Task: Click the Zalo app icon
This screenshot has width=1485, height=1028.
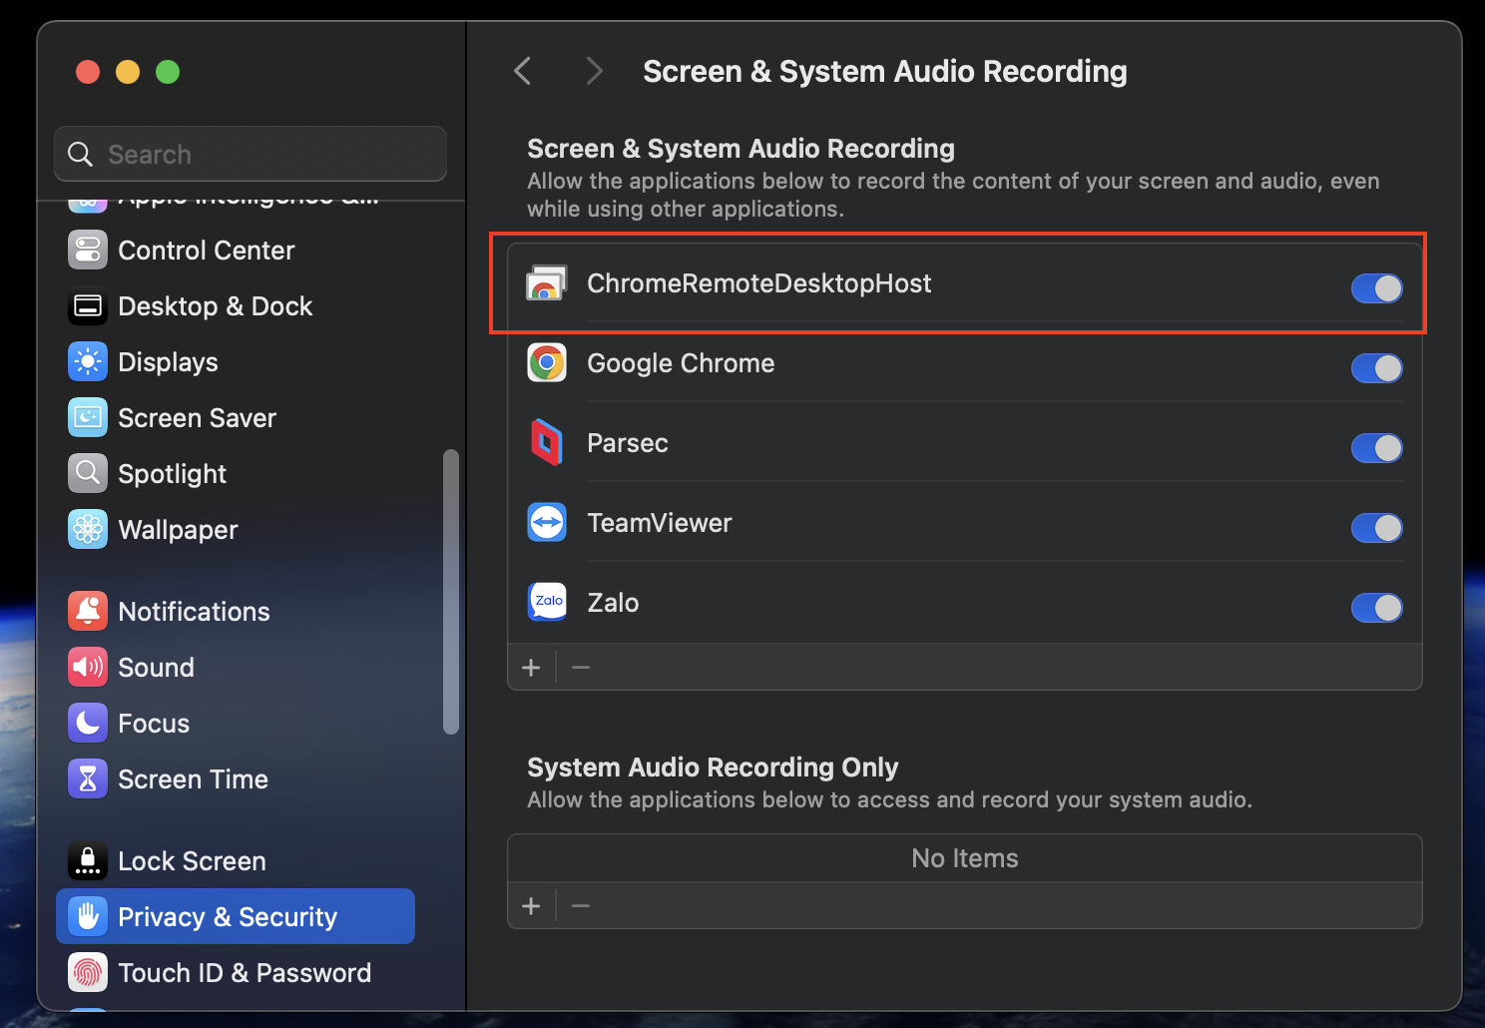Action: pos(547,603)
